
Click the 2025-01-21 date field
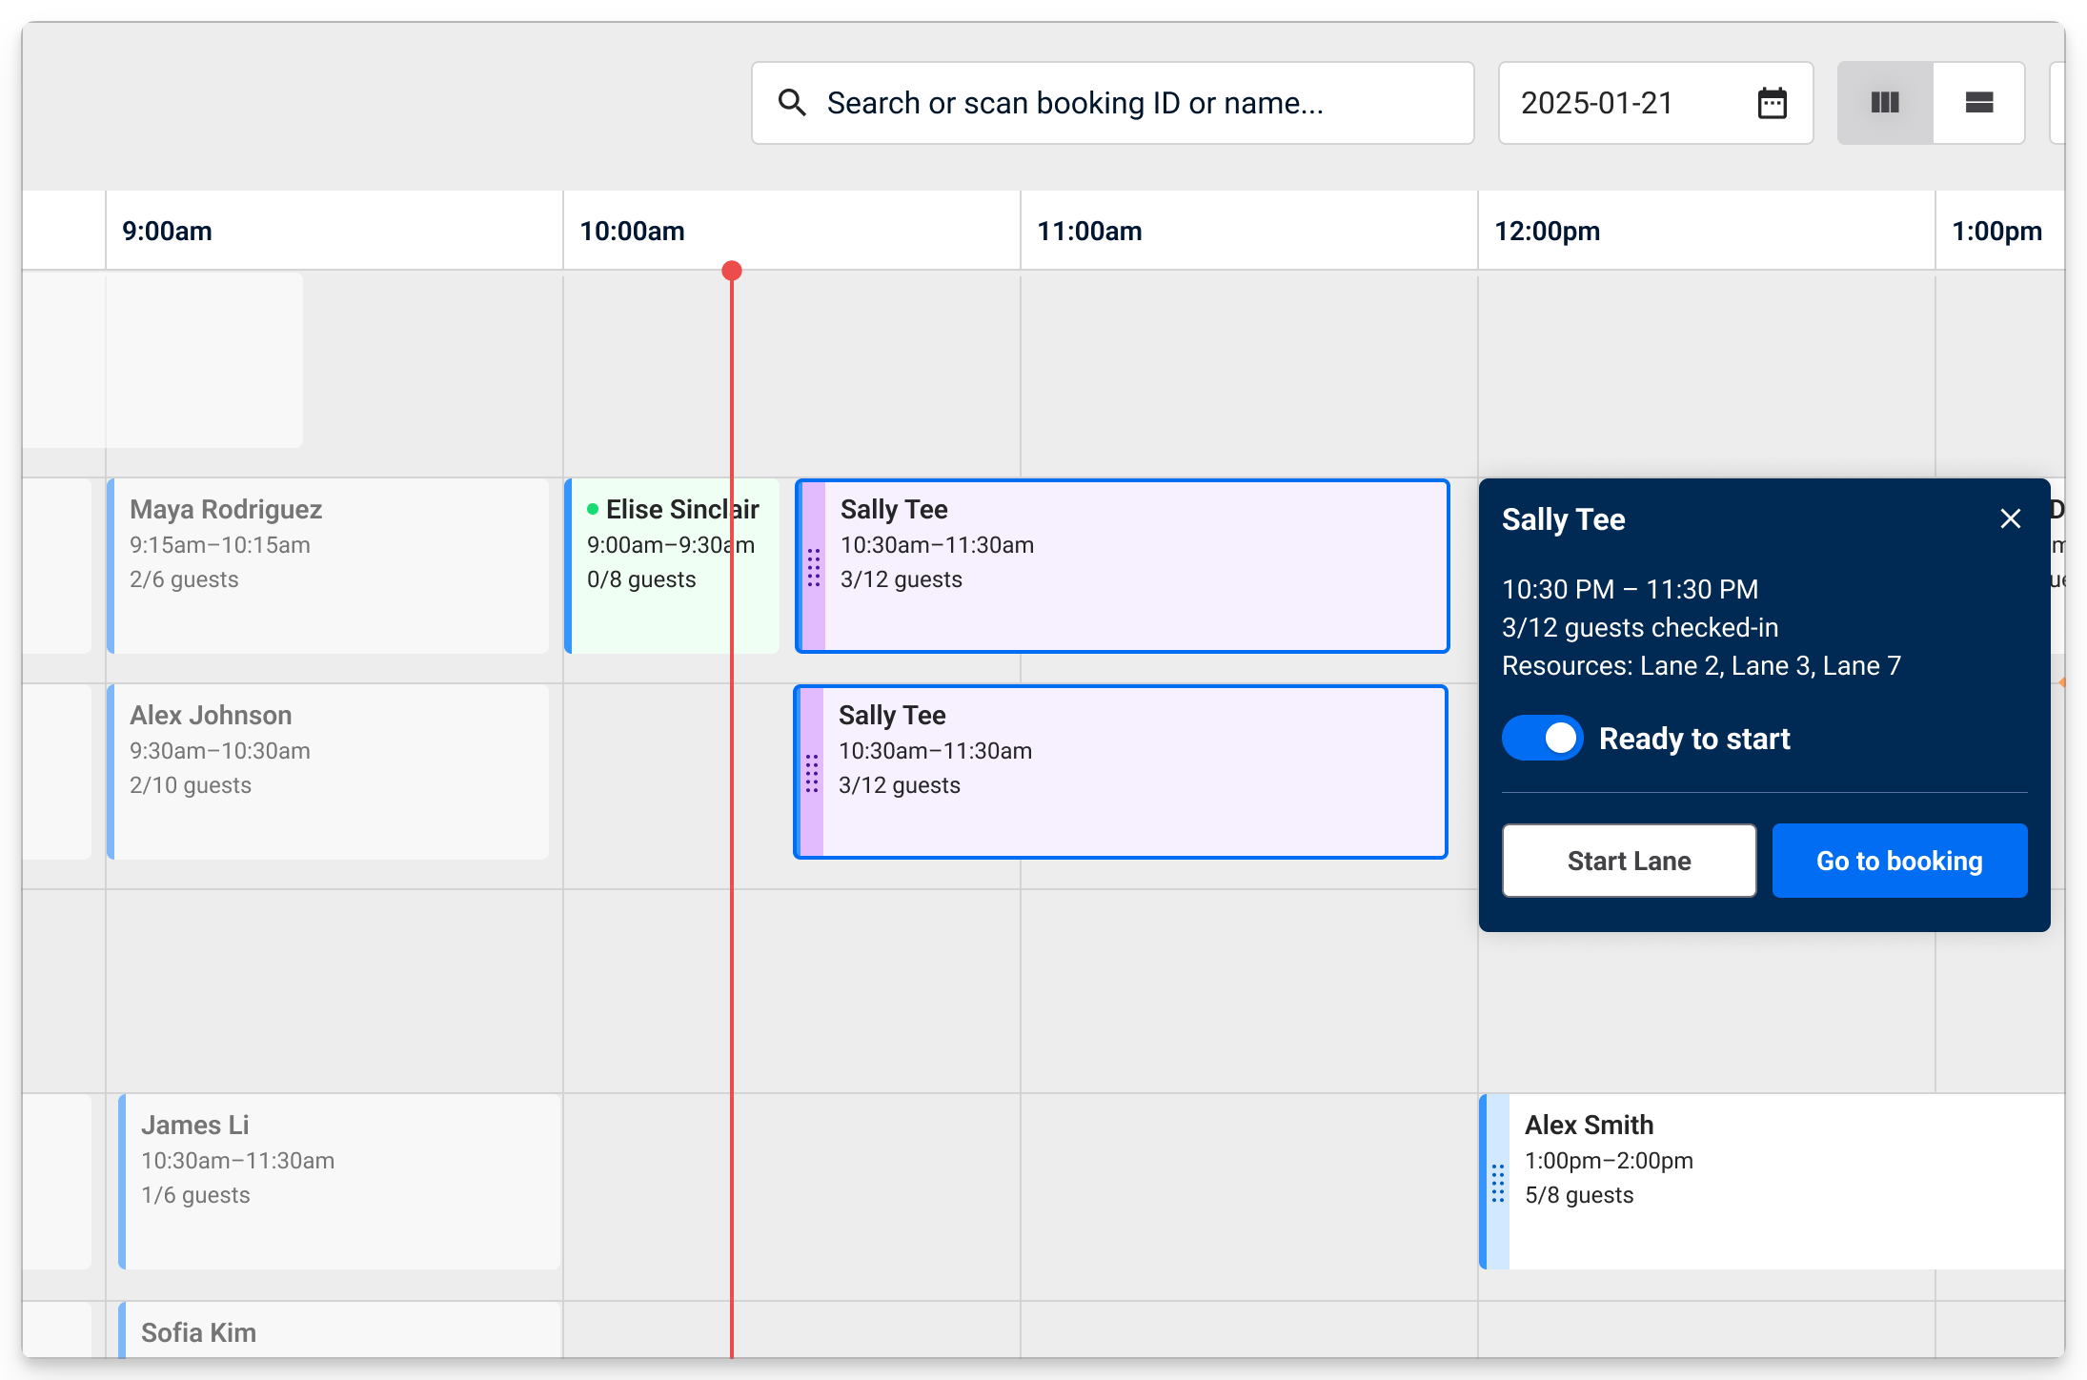[1620, 103]
